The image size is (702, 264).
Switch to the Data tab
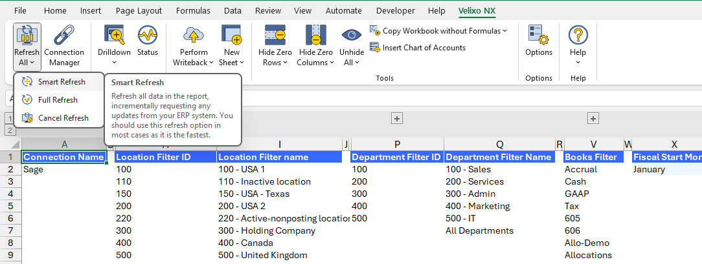(x=232, y=11)
